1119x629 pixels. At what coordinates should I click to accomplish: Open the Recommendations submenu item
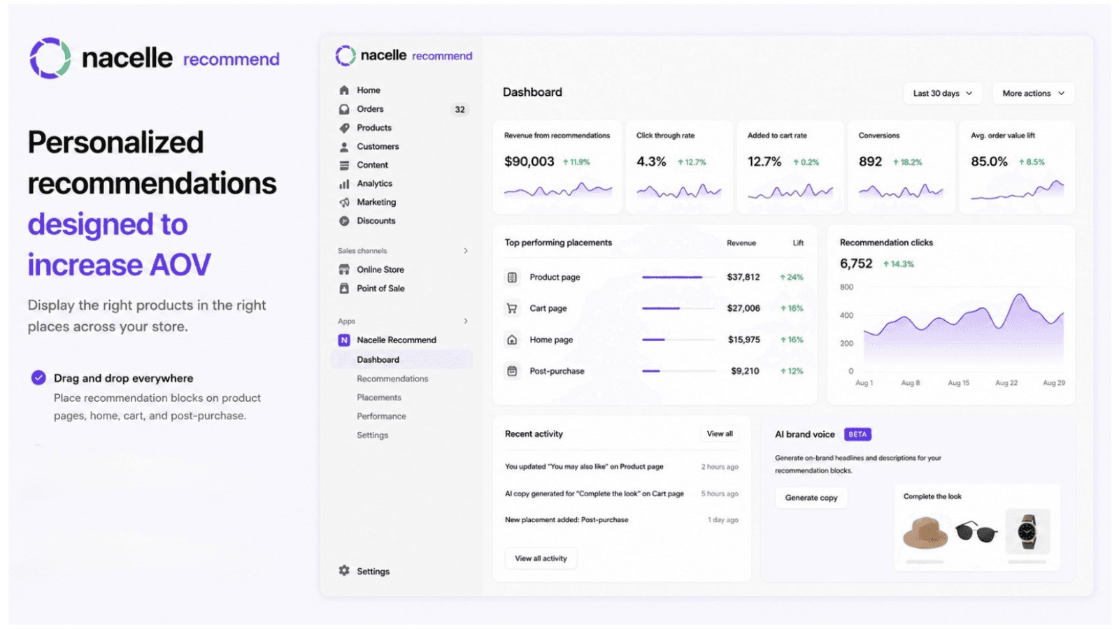click(392, 379)
